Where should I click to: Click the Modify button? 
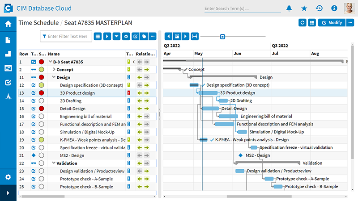click(332, 23)
